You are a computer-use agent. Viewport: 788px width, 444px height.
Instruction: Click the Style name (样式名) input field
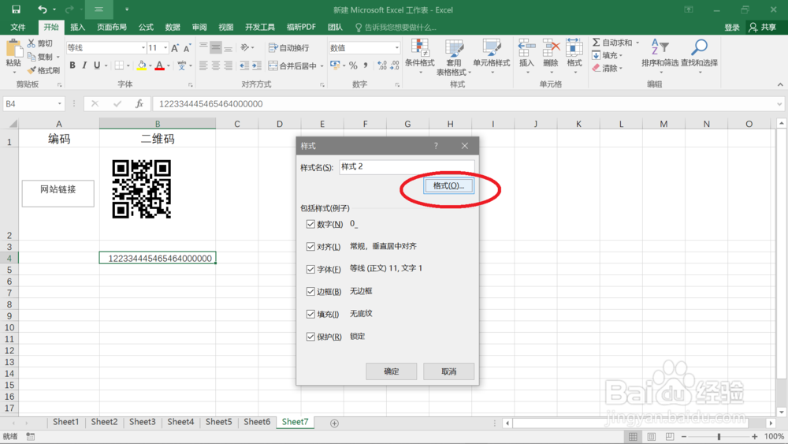[x=407, y=167]
